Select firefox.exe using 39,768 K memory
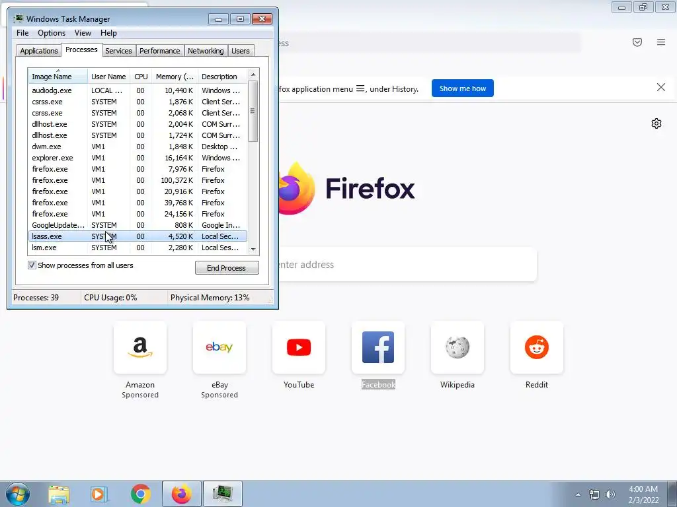 (138, 203)
